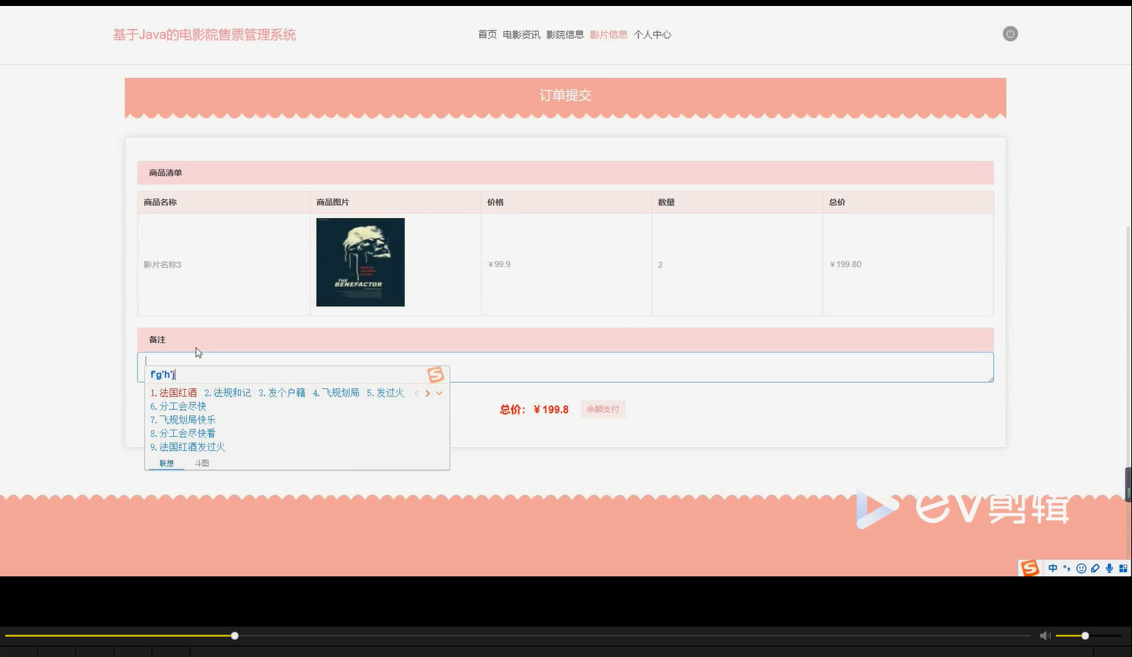
Task: Toggle the 中 Chinese/English mode in IME toolbar
Action: point(1053,568)
